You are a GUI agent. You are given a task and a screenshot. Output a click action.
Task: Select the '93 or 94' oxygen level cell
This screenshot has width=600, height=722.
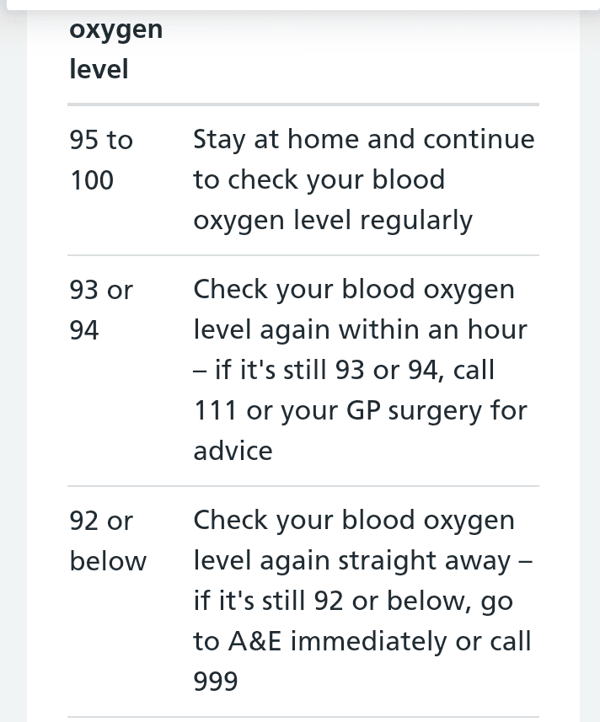pyautogui.click(x=101, y=310)
